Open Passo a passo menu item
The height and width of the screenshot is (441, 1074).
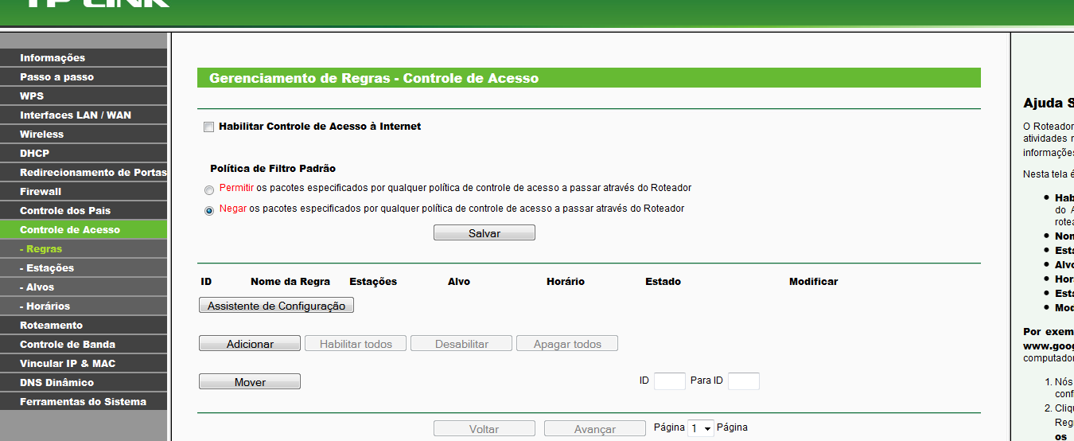84,76
